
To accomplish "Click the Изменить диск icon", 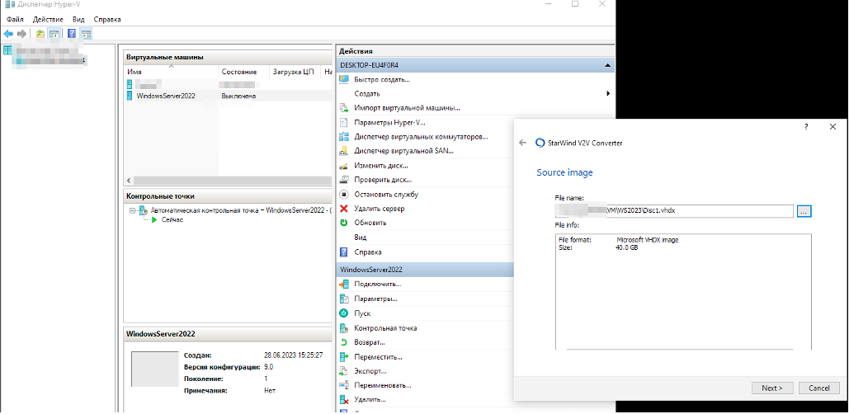I will pos(343,166).
